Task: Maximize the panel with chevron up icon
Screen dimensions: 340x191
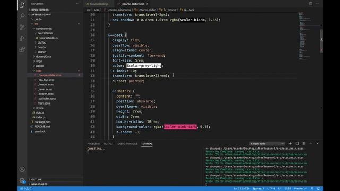Action: (310, 143)
